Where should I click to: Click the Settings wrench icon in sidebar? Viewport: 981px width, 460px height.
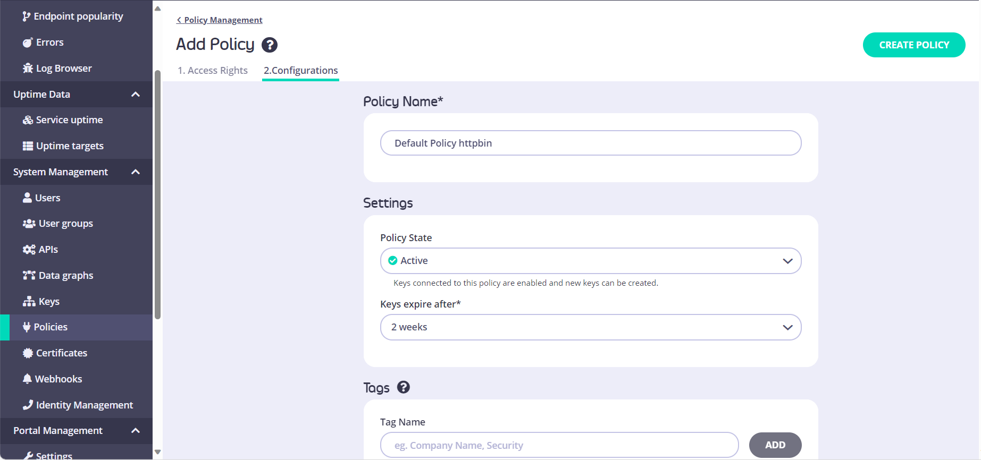(x=28, y=456)
